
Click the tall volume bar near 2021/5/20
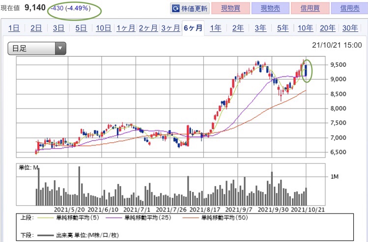(79, 186)
